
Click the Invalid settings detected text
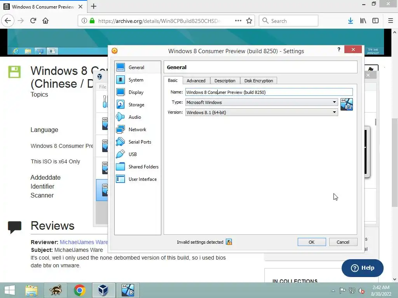point(200,242)
